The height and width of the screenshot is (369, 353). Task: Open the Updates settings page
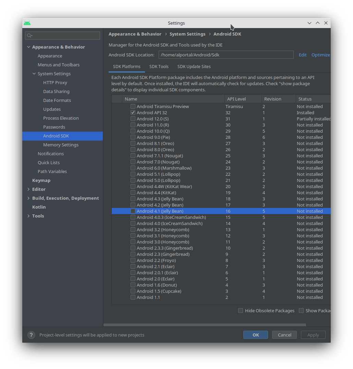point(52,109)
